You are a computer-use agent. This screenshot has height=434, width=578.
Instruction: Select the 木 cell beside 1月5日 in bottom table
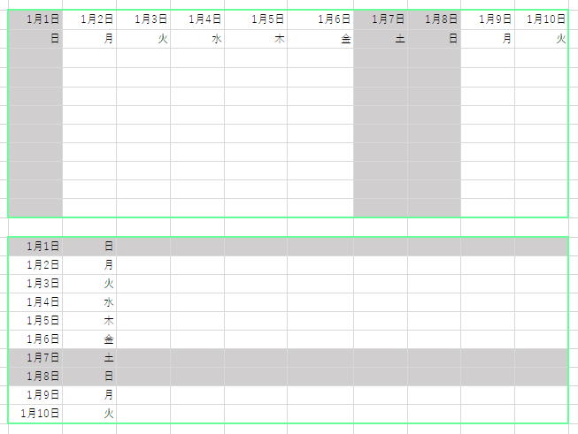point(89,321)
